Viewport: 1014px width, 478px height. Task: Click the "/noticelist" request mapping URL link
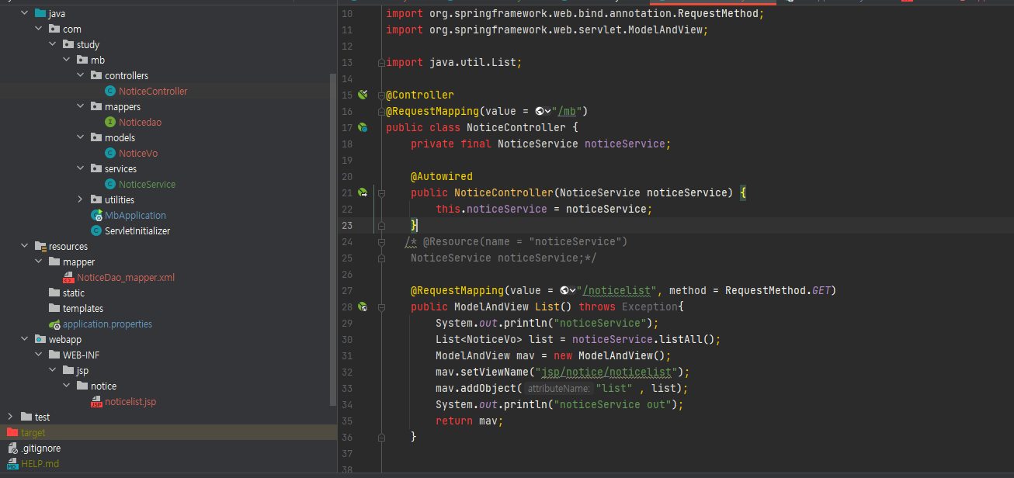point(616,290)
